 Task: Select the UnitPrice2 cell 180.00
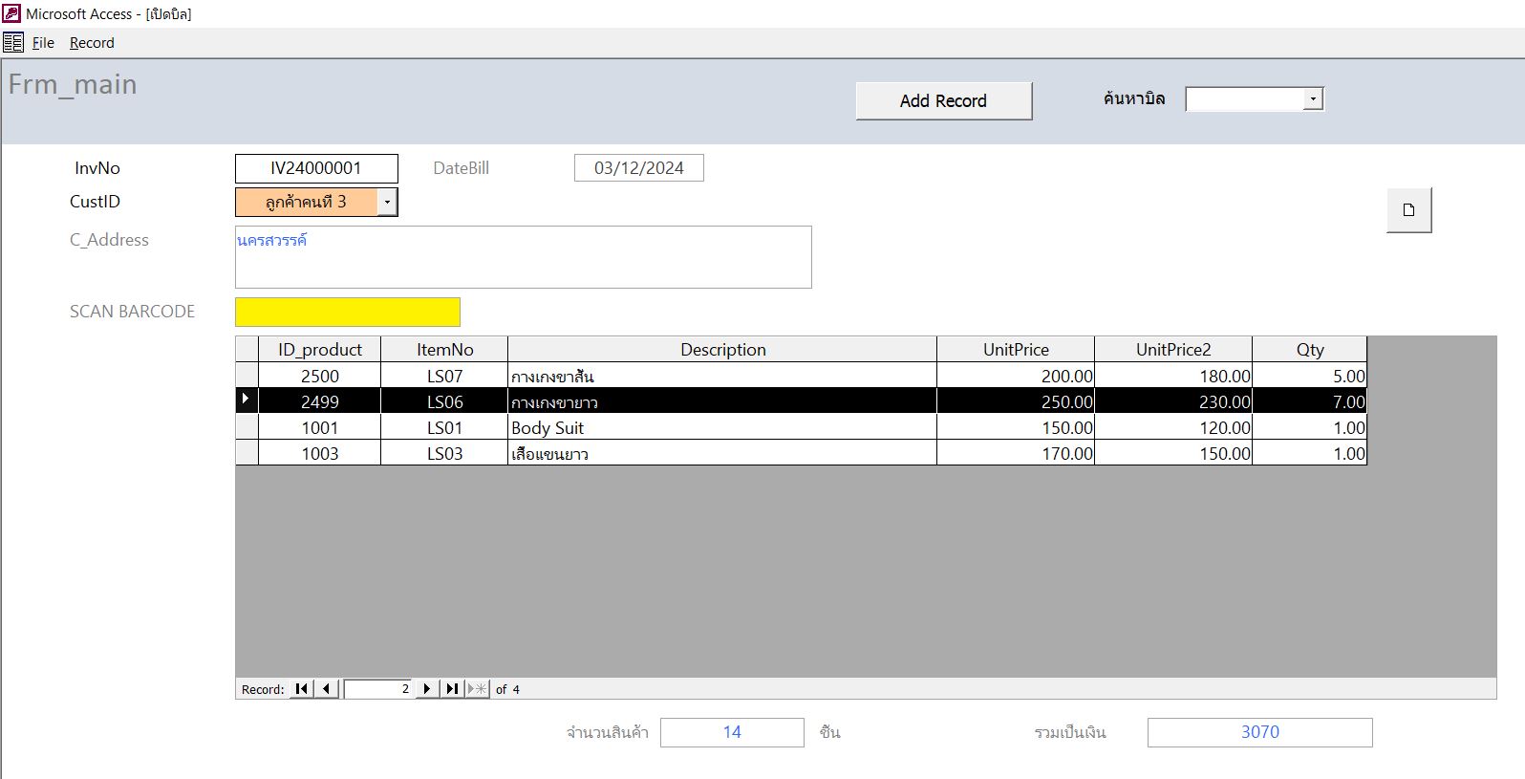[x=1173, y=376]
